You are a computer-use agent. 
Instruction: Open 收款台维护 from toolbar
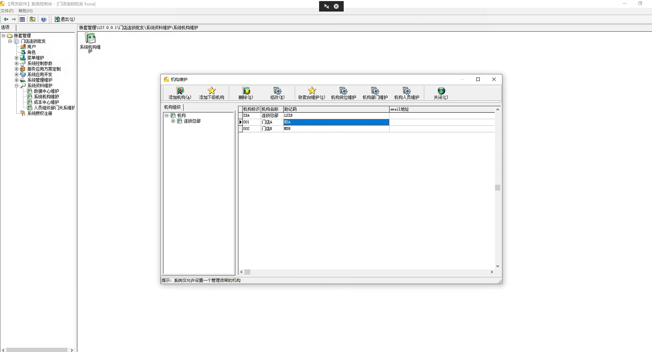point(312,93)
